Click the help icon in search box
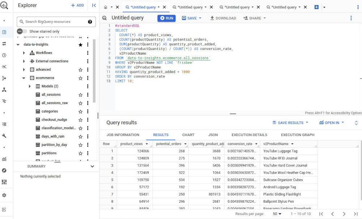Screen dimensions: 362x219 [90, 22]
